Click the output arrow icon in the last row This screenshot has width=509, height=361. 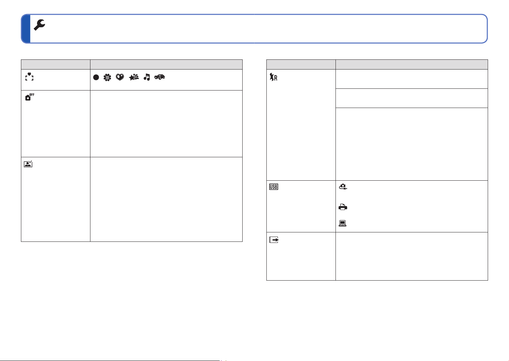coord(274,240)
